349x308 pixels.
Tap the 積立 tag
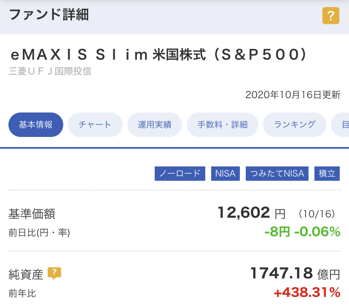tap(327, 173)
